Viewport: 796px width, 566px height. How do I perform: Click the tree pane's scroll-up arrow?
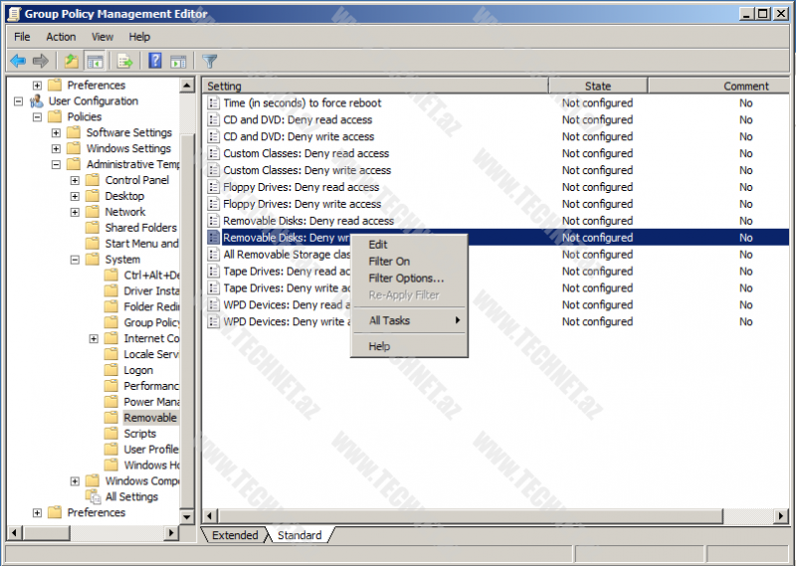click(x=187, y=86)
